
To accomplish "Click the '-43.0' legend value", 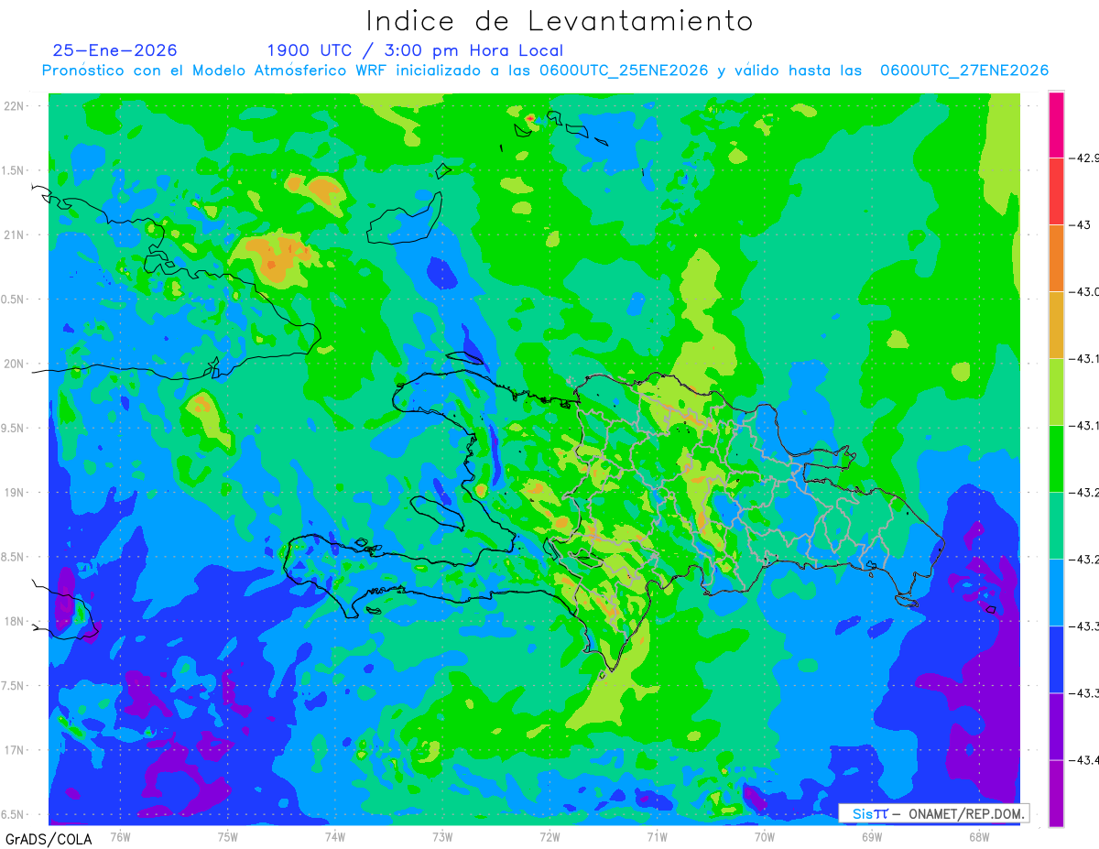I will [1084, 292].
